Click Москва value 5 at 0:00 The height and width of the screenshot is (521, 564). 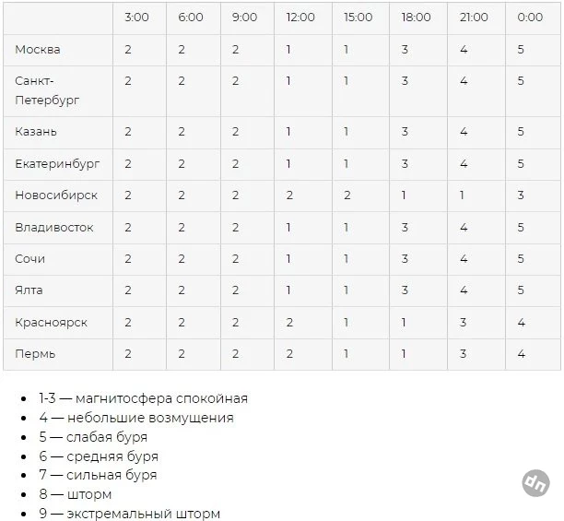coord(521,49)
